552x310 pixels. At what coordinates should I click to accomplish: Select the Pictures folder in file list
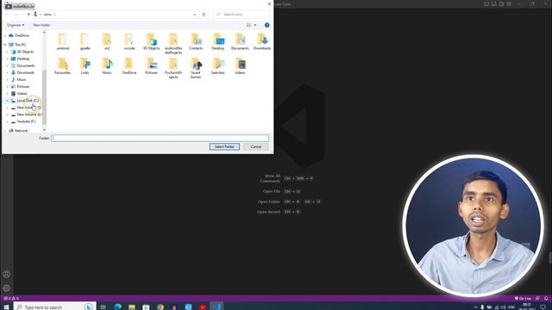point(152,66)
